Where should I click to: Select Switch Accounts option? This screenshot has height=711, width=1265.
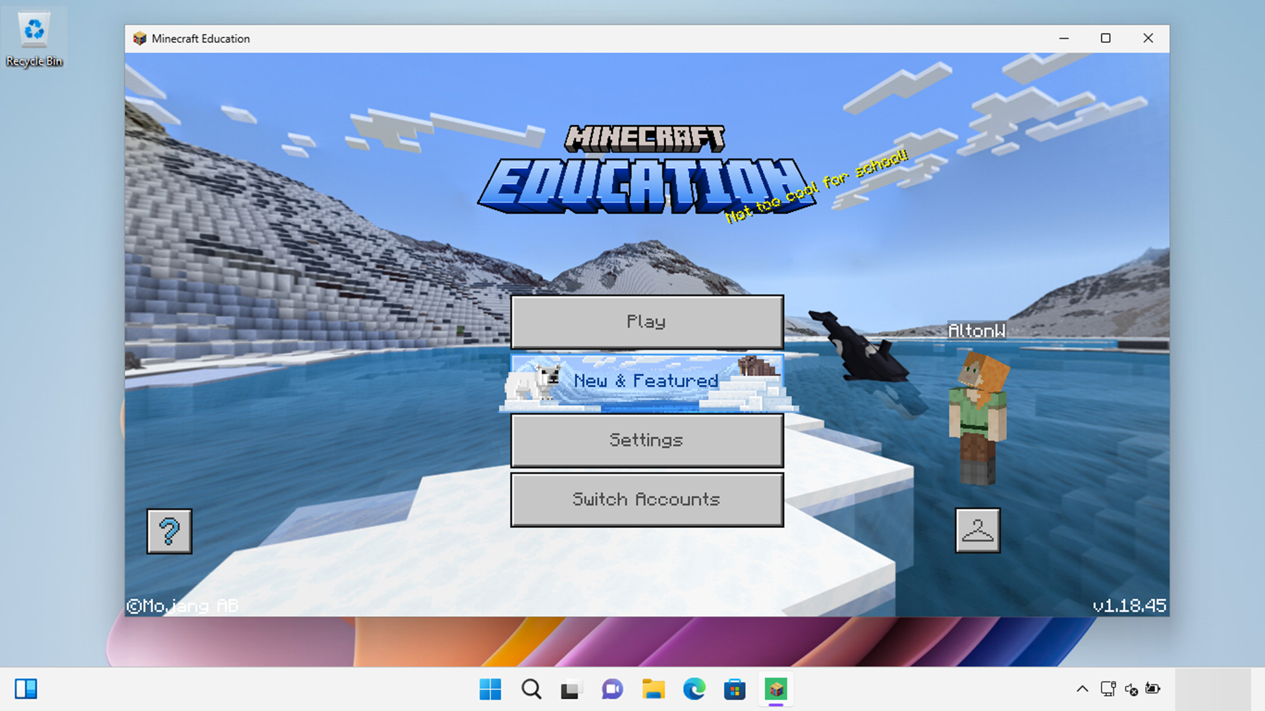tap(646, 498)
